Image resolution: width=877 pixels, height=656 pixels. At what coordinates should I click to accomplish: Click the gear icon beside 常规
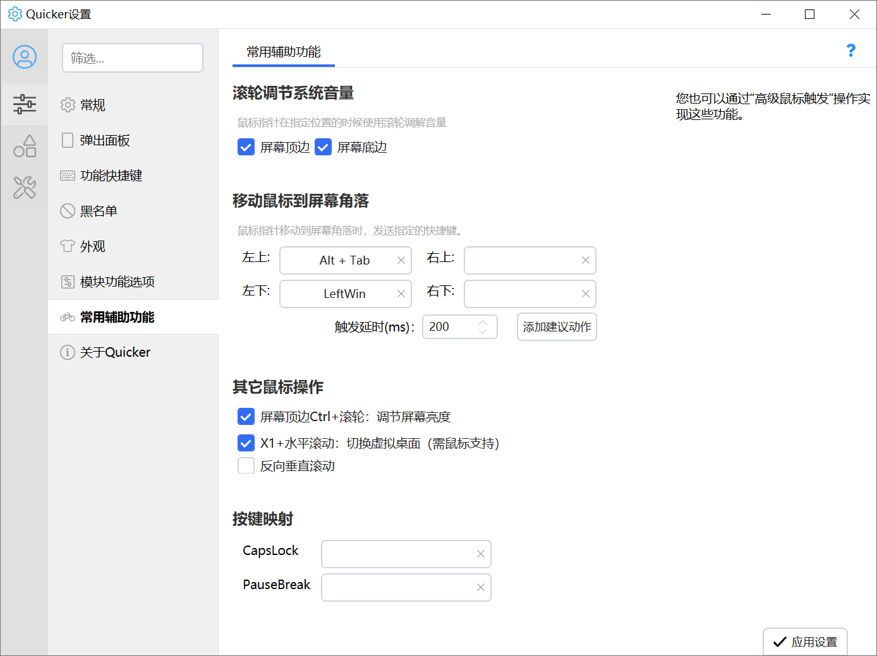68,105
